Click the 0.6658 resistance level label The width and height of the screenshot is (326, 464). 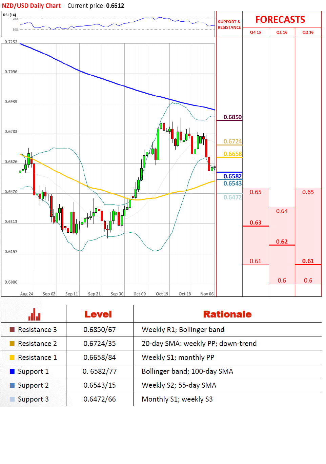coord(233,154)
